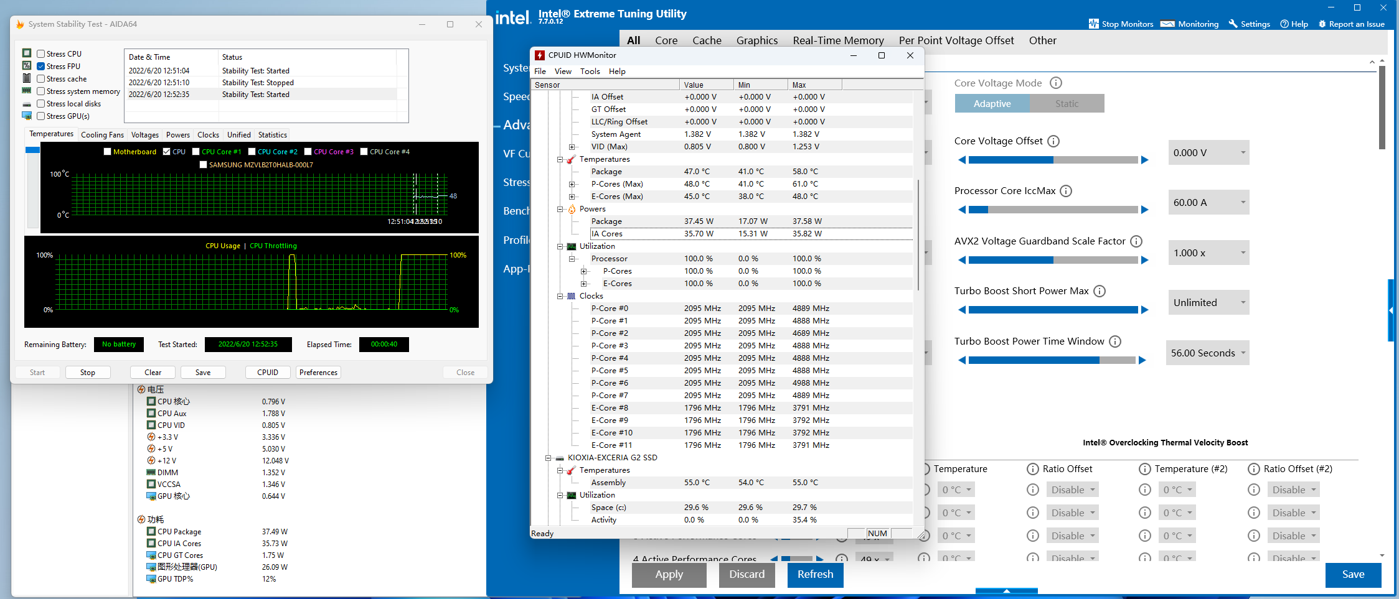Click Report an Issue bug icon

[x=1322, y=24]
